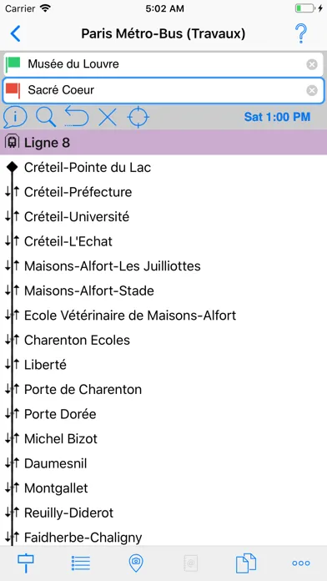Open the more options ellipsis
This screenshot has width=327, height=581.
coord(301,563)
